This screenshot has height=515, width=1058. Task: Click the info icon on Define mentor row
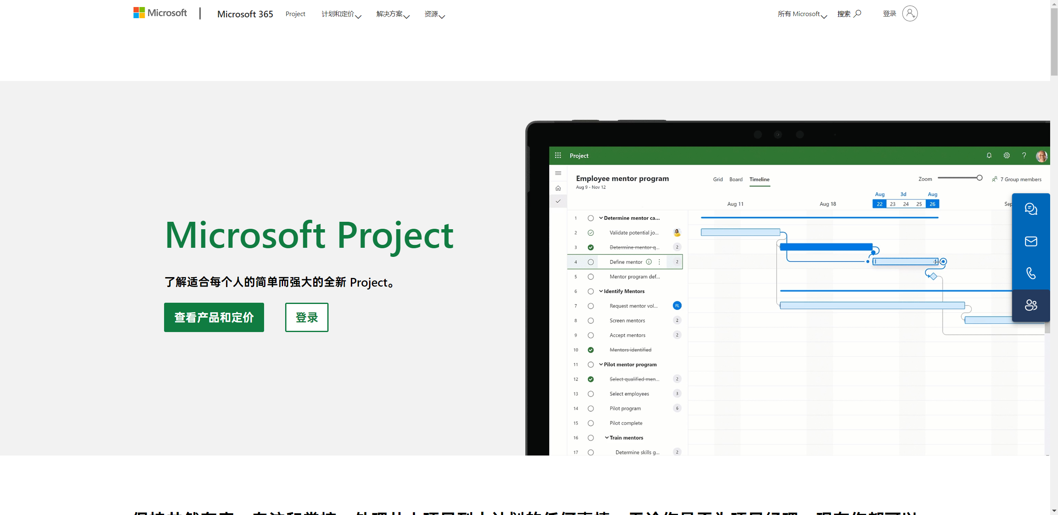tap(649, 261)
